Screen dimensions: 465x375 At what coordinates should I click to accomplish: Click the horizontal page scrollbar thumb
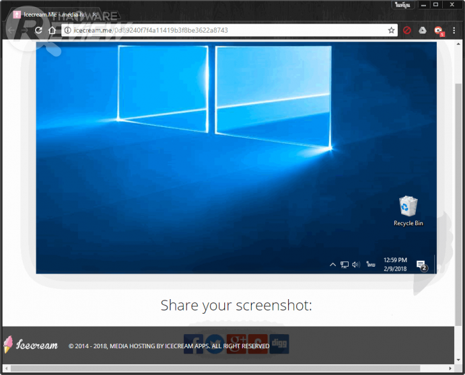click(215, 369)
